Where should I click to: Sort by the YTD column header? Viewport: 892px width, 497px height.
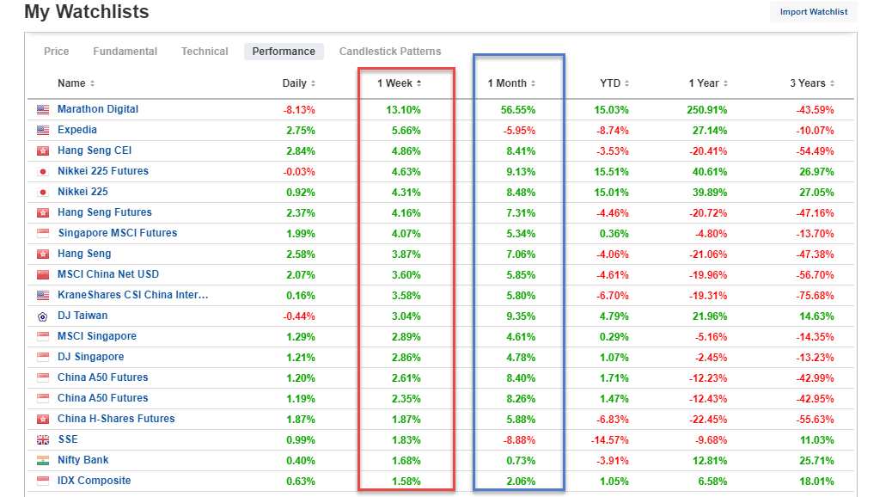pos(614,83)
